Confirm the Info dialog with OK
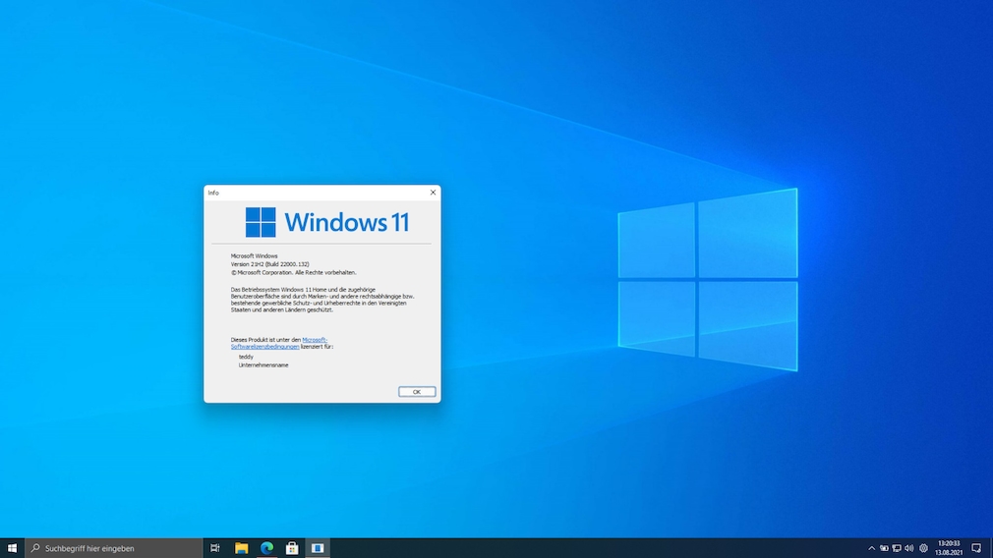This screenshot has width=993, height=558. tap(417, 392)
